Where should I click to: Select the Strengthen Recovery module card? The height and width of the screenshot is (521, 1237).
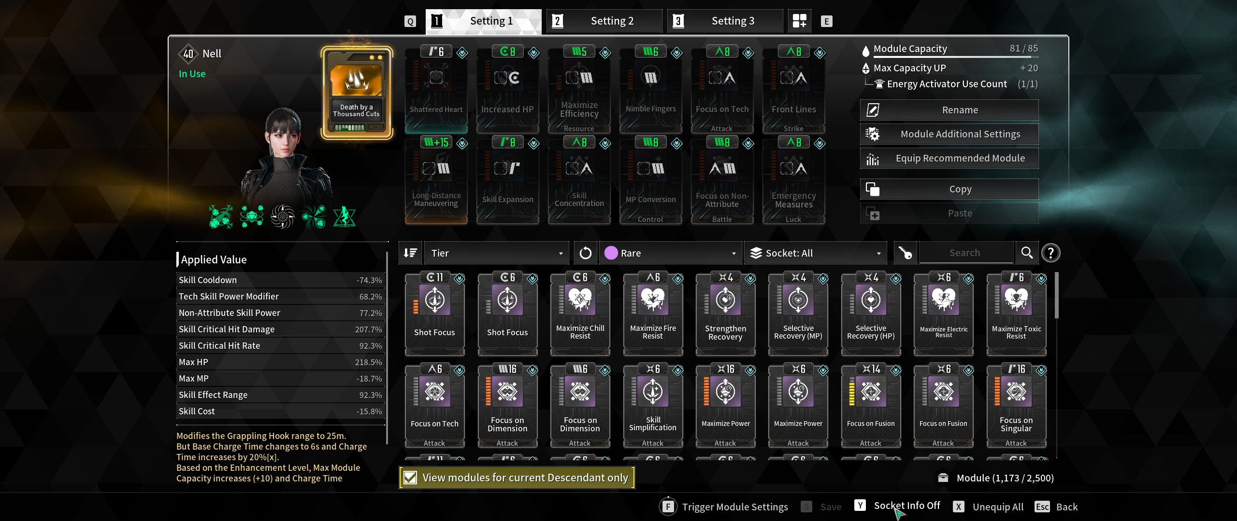(x=725, y=314)
